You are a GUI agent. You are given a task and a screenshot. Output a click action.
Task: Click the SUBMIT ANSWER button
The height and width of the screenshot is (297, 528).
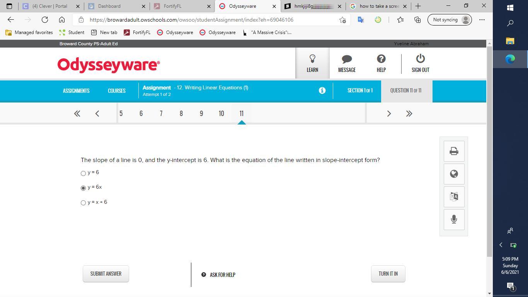(106, 274)
